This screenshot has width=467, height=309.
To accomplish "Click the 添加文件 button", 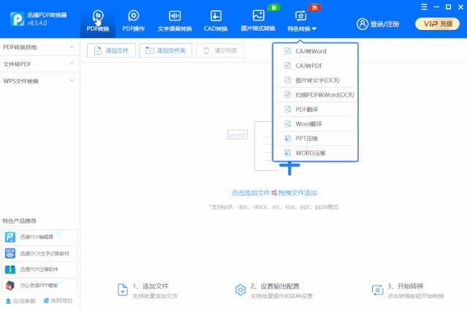I will point(111,50).
